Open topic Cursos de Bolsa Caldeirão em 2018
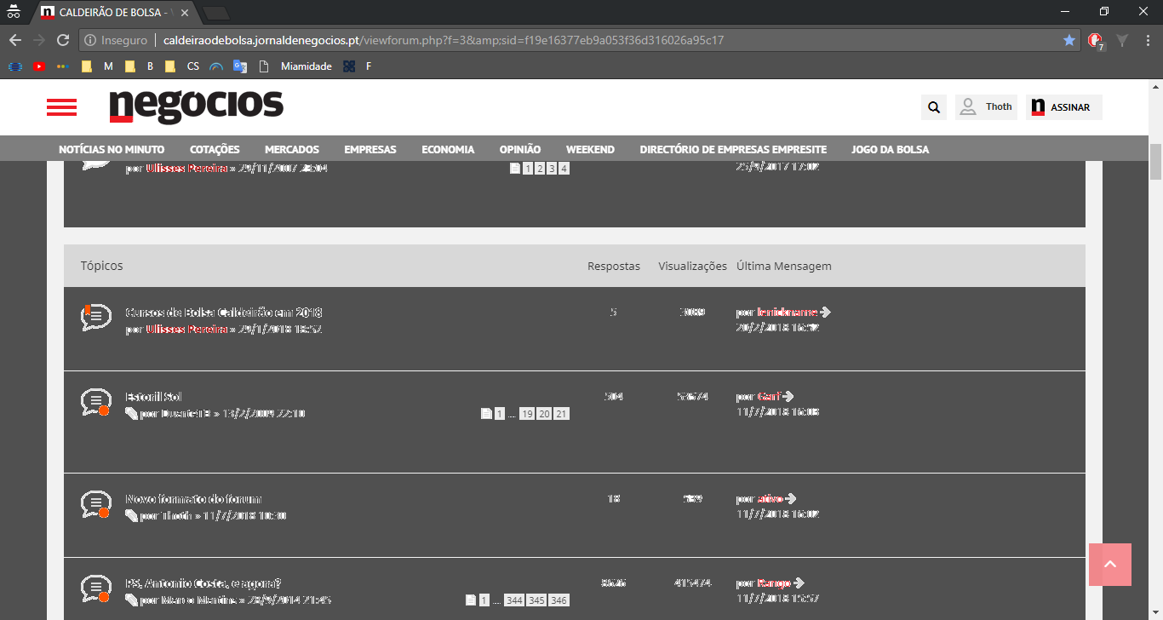 224,313
